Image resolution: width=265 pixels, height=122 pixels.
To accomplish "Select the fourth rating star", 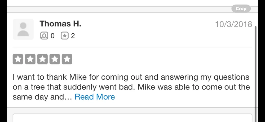I will (x=55, y=59).
